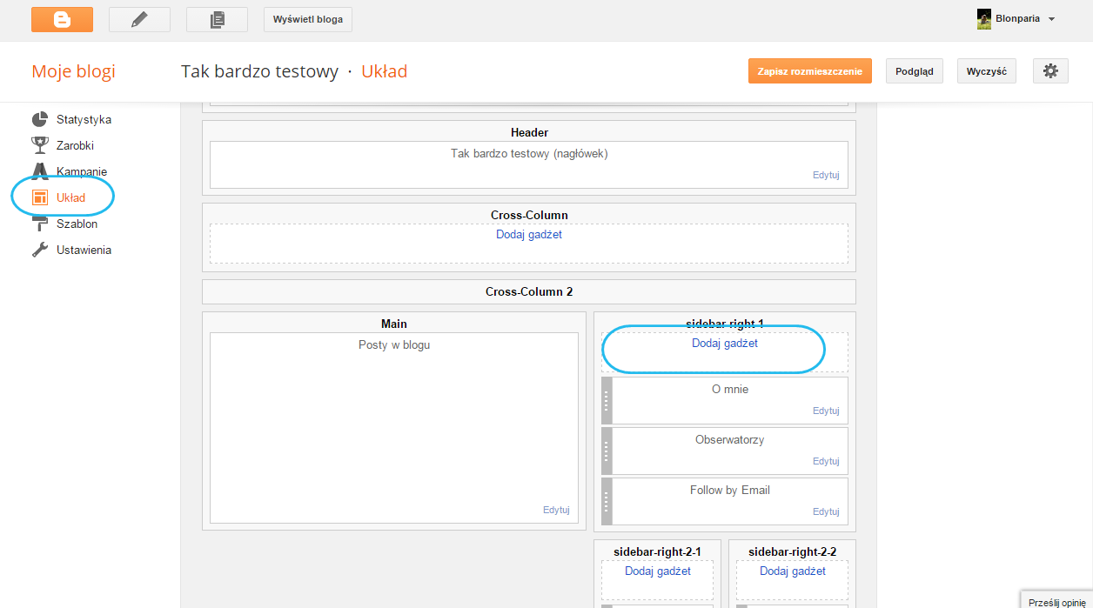The width and height of the screenshot is (1093, 608).
Task: Add gadget in sidebar-right-2-2 section
Action: 793,571
